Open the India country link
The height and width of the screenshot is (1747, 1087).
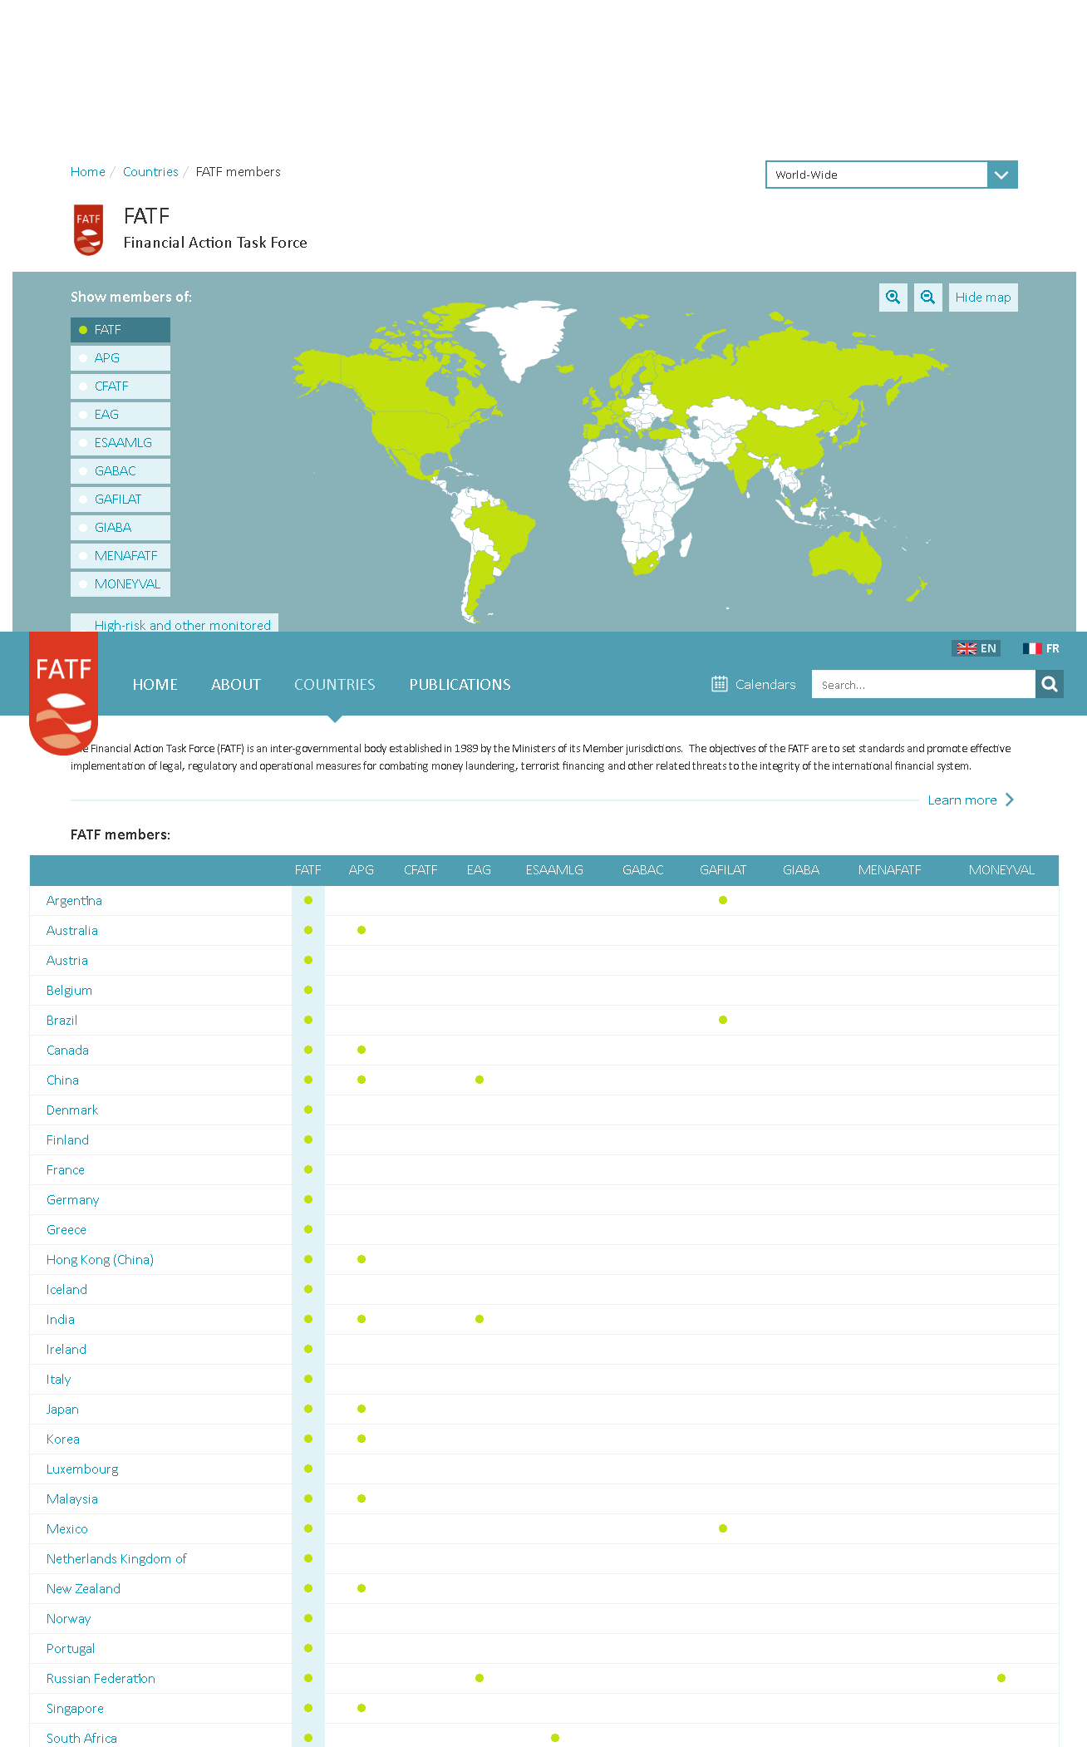point(61,1320)
